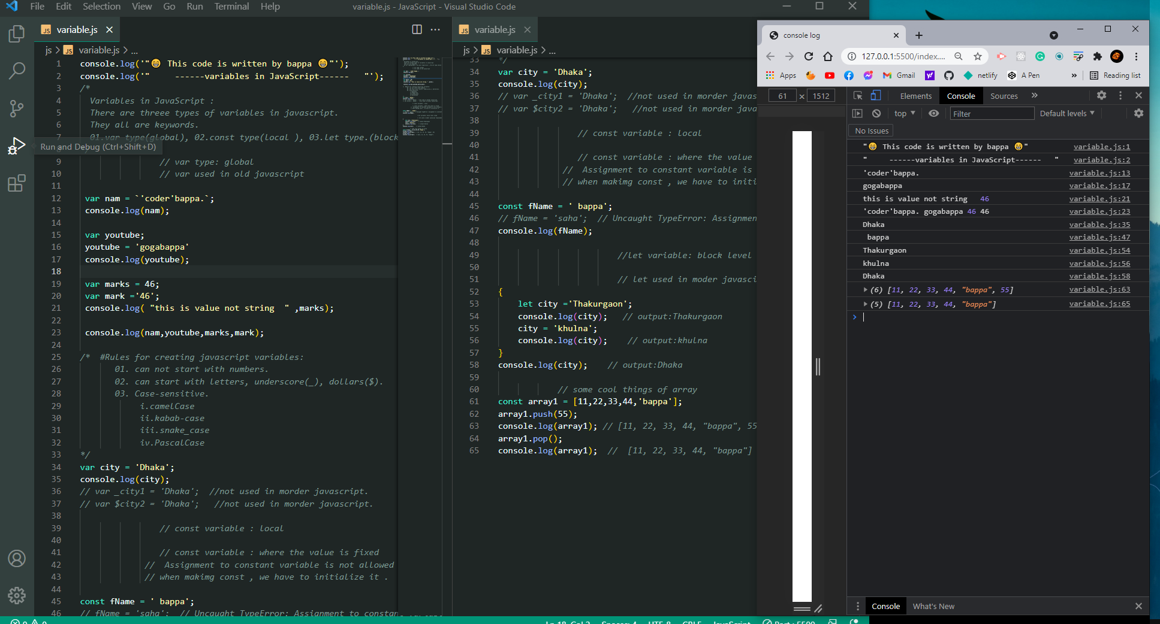Open the Search view in the VS Code activity bar
Screen dimensions: 1160x624
coord(17,71)
